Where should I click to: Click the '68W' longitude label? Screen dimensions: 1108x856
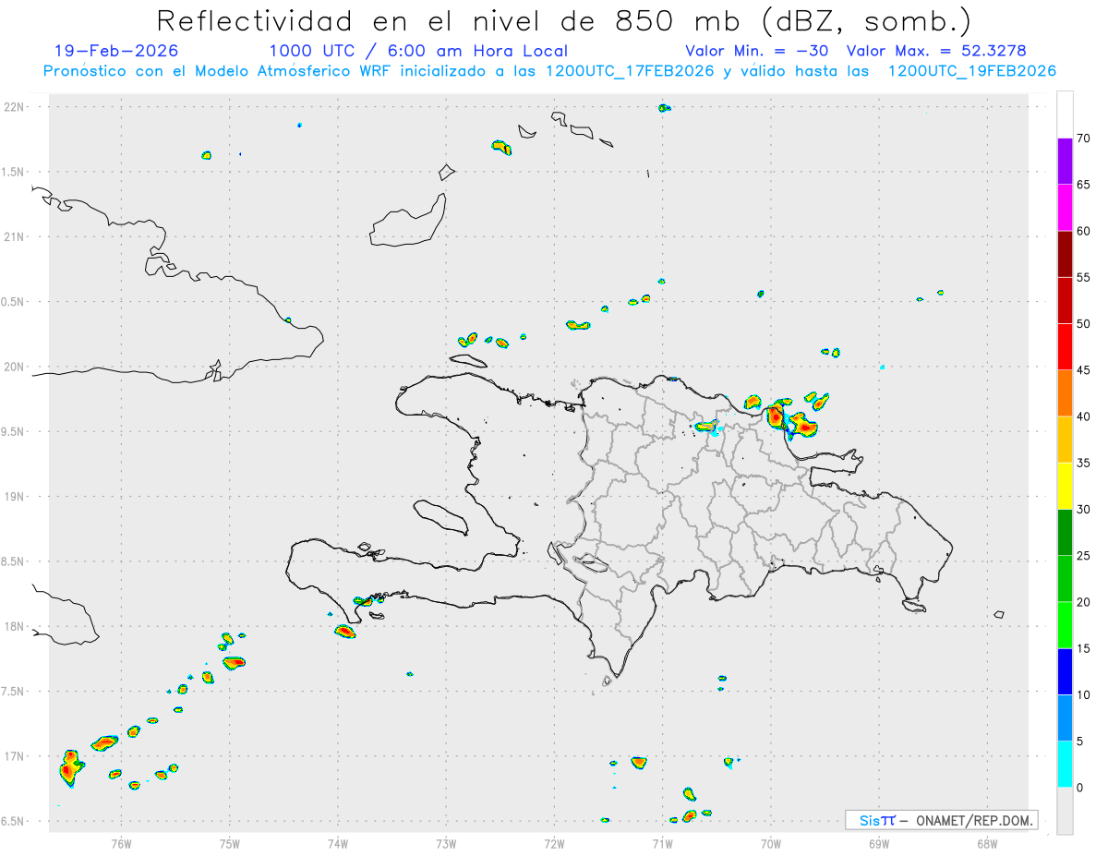[987, 843]
